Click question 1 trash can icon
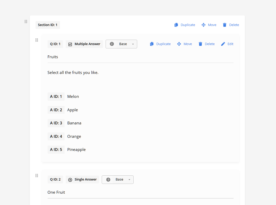Screen dimensions: 276x205 coord(200,44)
